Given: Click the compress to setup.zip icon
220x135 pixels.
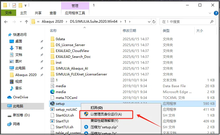Looking at the screenshot, I should pyautogui.click(x=86, y=127).
